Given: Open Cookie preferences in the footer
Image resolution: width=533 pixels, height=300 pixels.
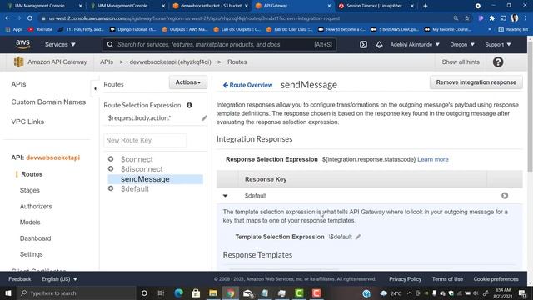Looking at the screenshot, I should coord(496,279).
